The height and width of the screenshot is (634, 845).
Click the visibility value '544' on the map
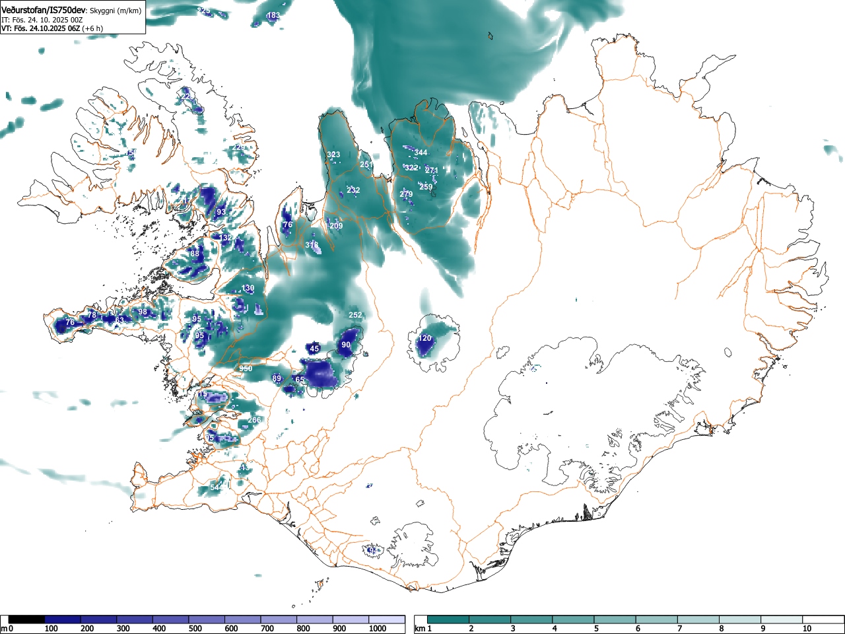point(217,487)
